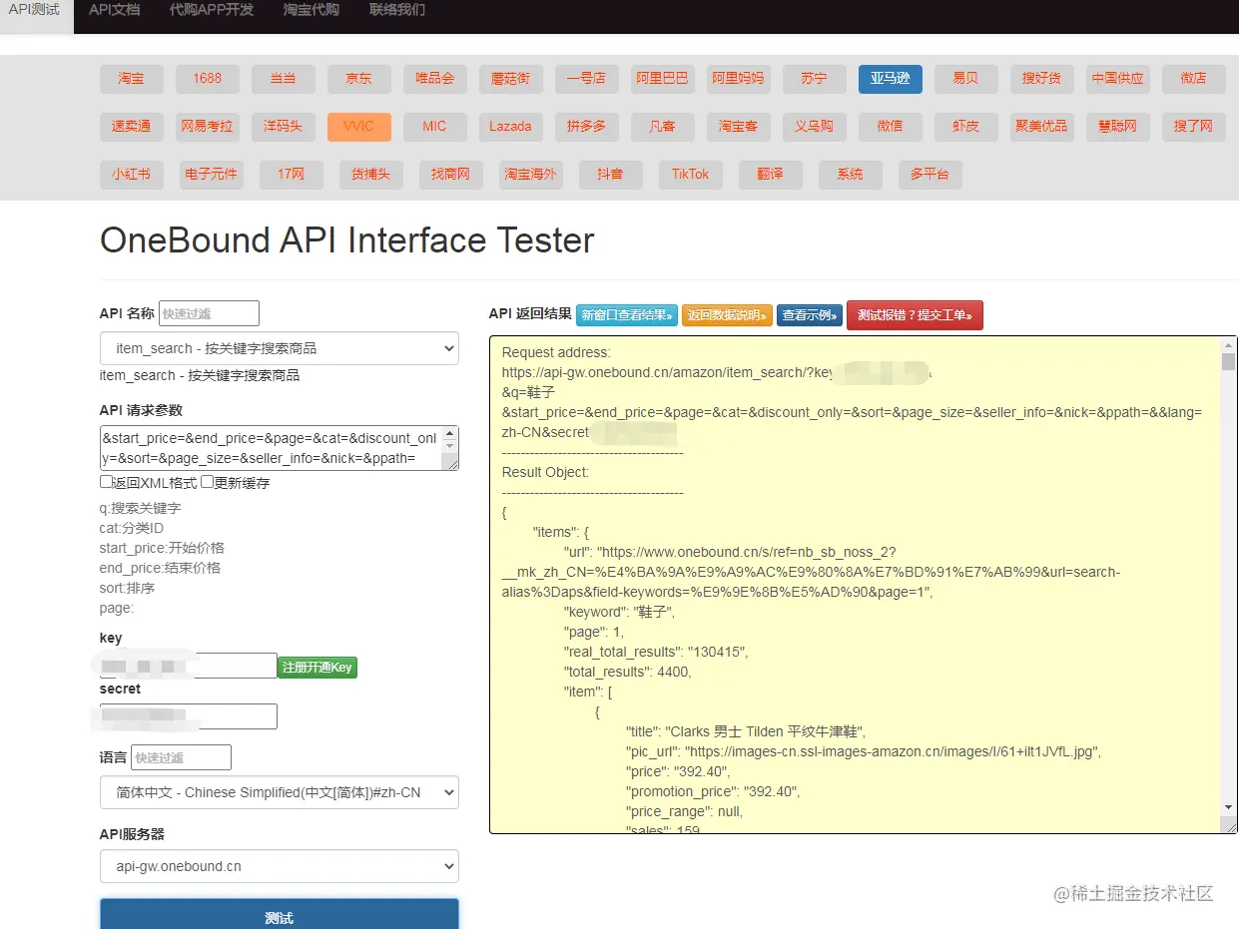Select the MIC platform button
The height and width of the screenshot is (929, 1239).
click(x=435, y=127)
